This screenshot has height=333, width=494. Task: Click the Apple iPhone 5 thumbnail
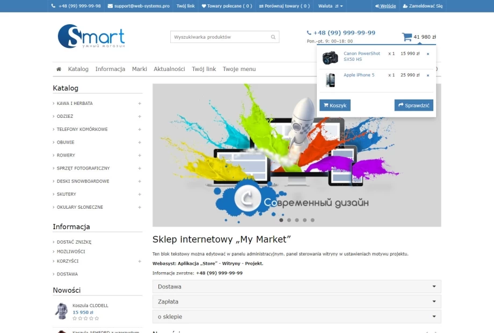pos(330,80)
